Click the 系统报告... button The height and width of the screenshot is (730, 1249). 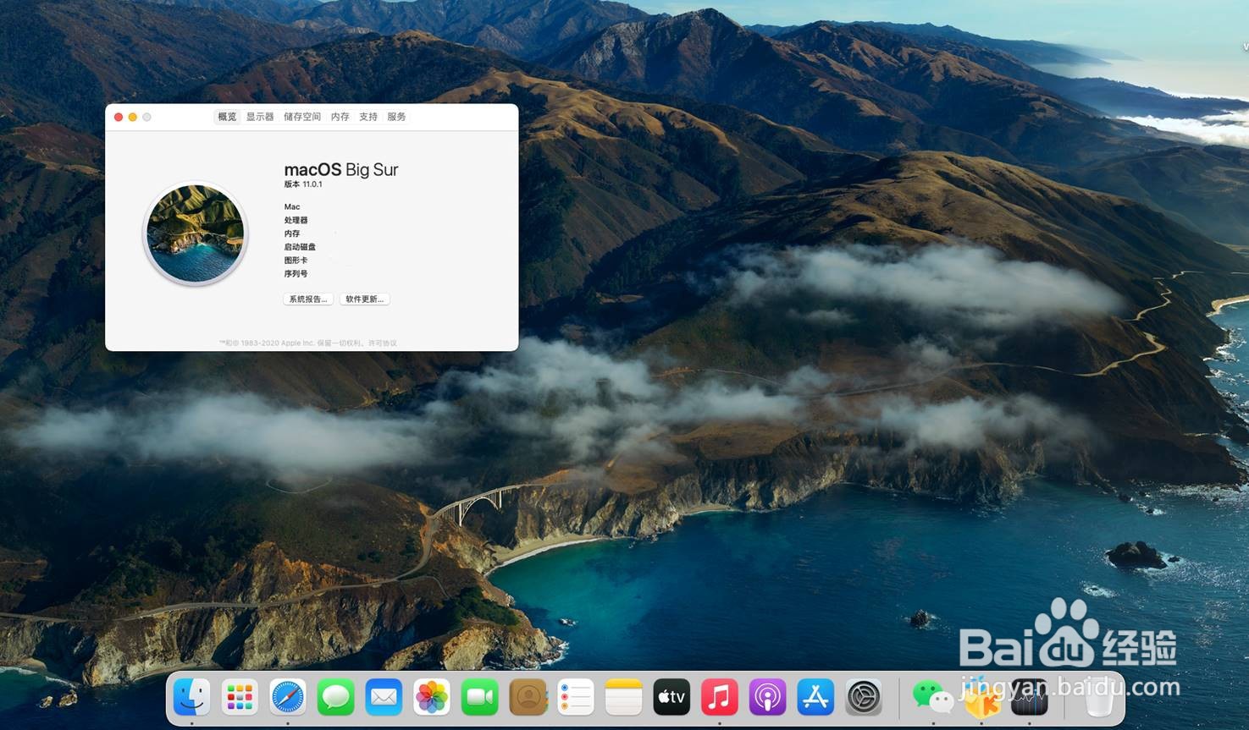click(x=307, y=299)
